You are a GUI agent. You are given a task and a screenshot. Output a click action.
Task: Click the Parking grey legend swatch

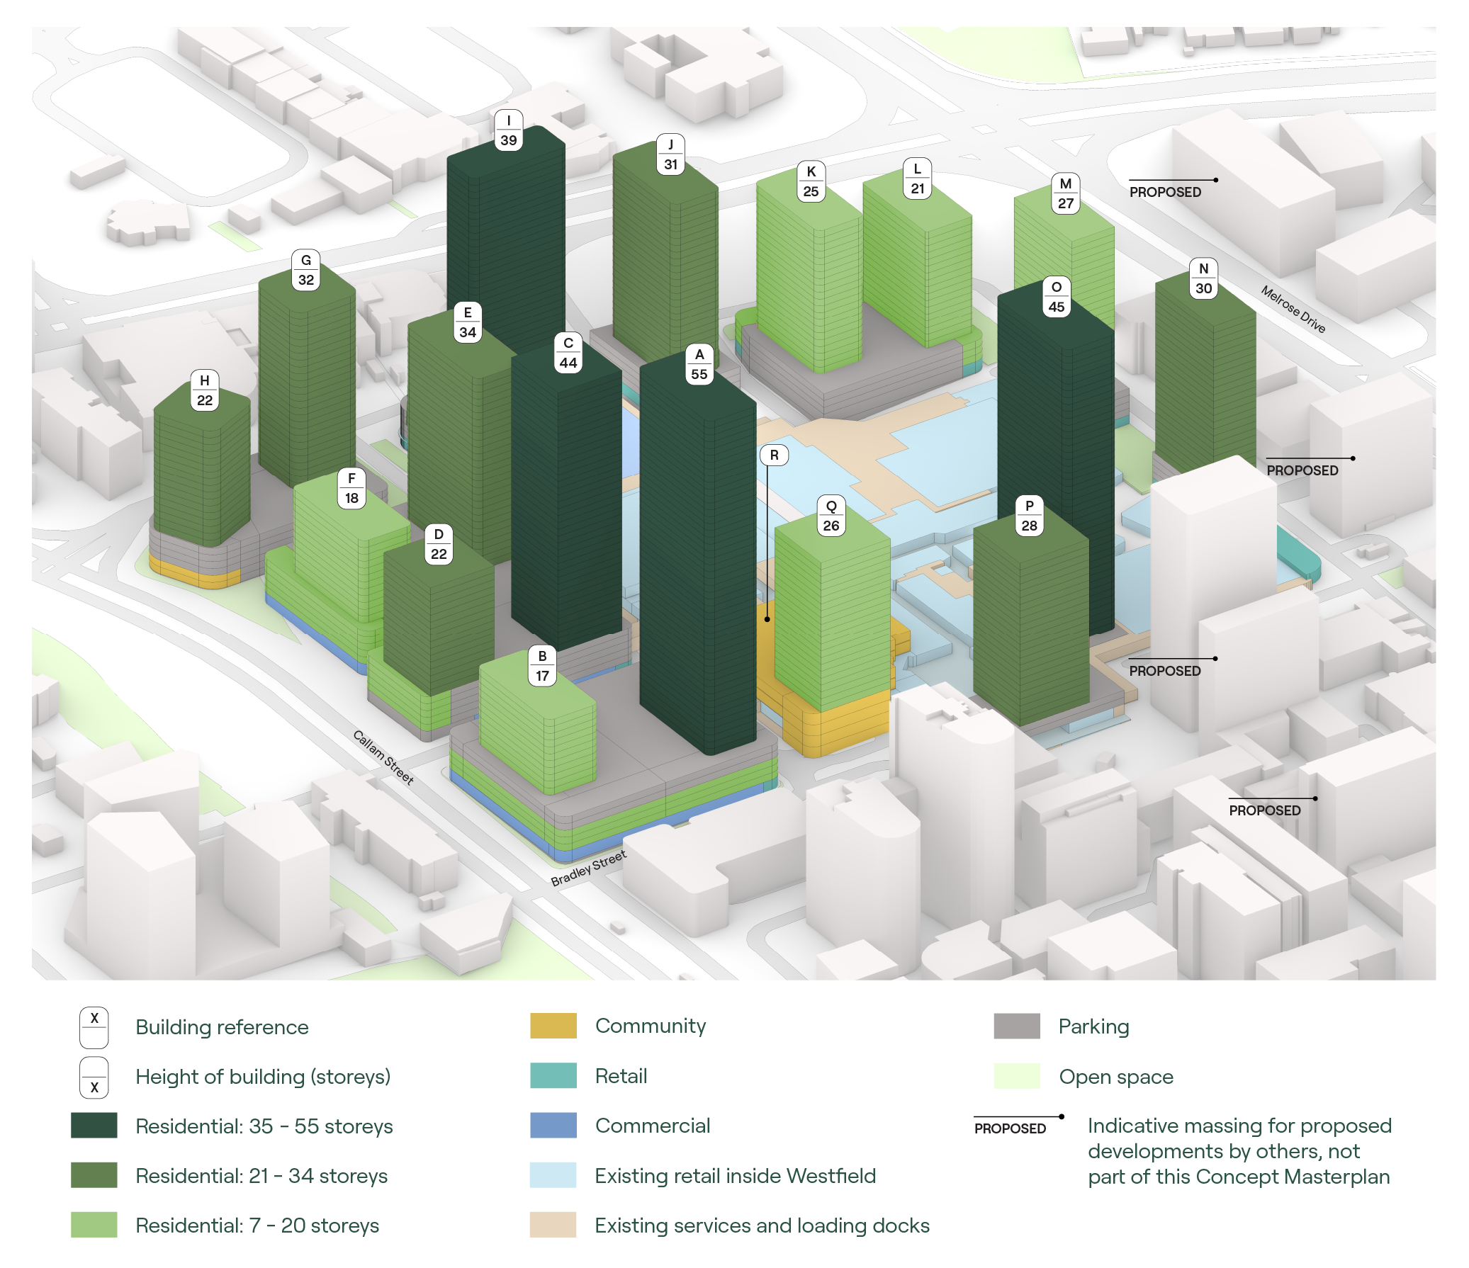pyautogui.click(x=1016, y=1026)
